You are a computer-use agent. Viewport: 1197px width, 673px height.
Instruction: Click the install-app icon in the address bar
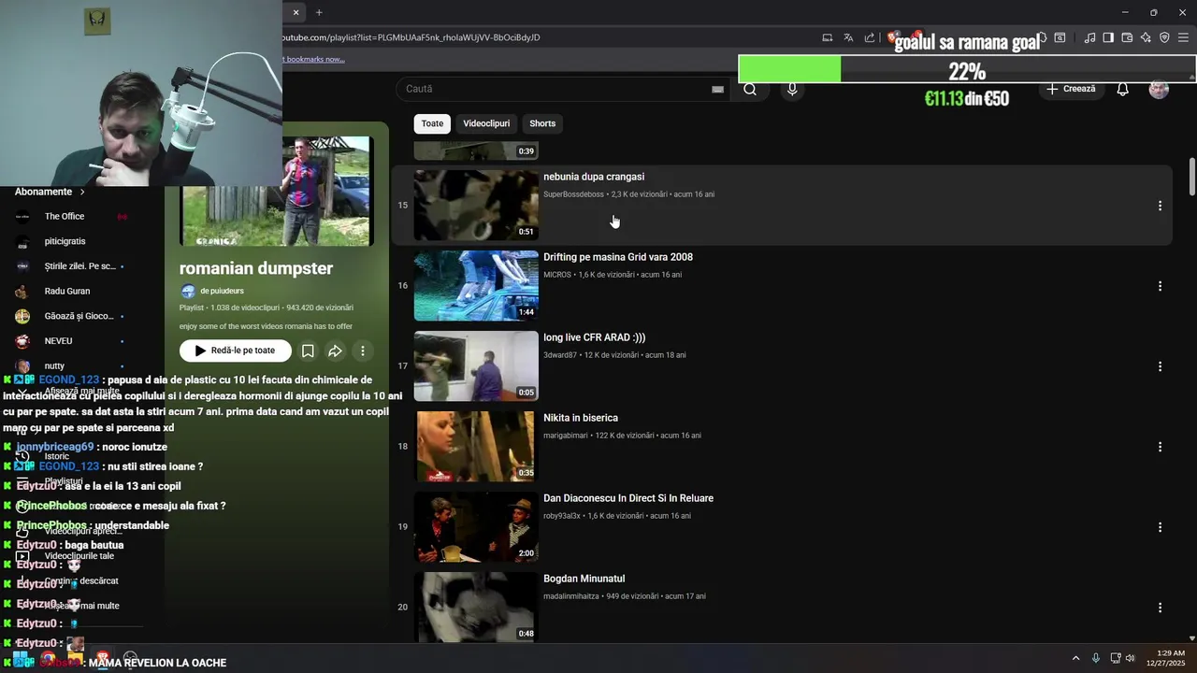[x=828, y=37]
